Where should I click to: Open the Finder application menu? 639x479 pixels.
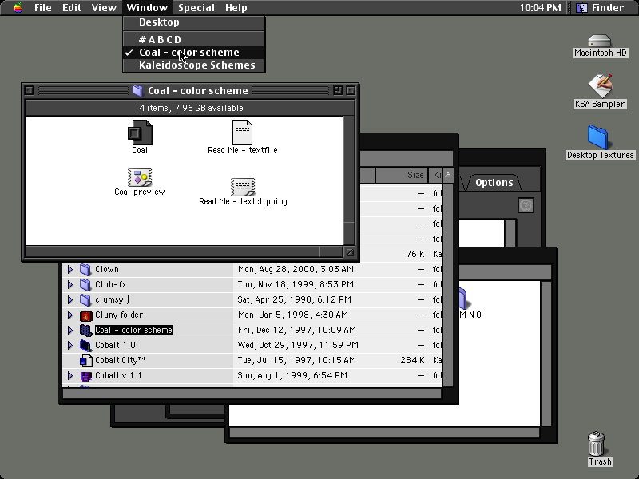(600, 8)
